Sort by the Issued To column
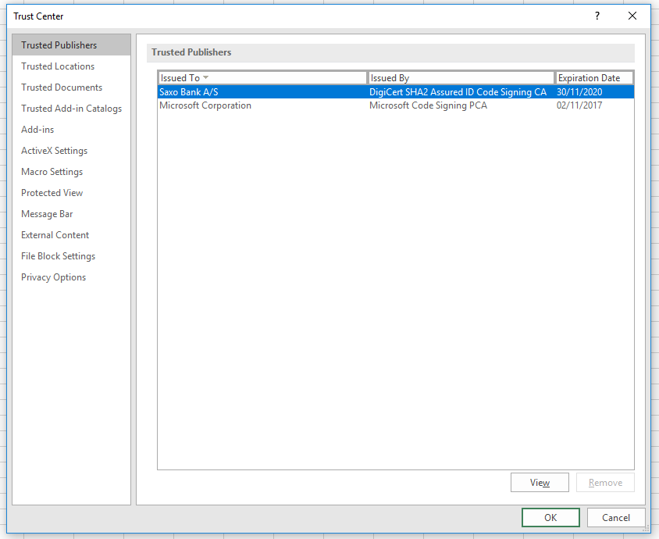Screen dimensions: 659x539 pos(262,78)
